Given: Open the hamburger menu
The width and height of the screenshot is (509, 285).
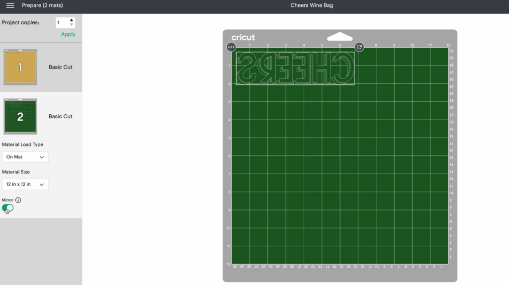Looking at the screenshot, I should 10,5.
